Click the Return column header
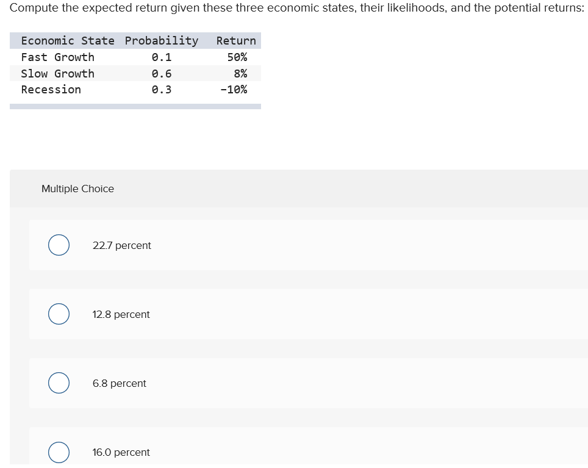 click(x=237, y=40)
